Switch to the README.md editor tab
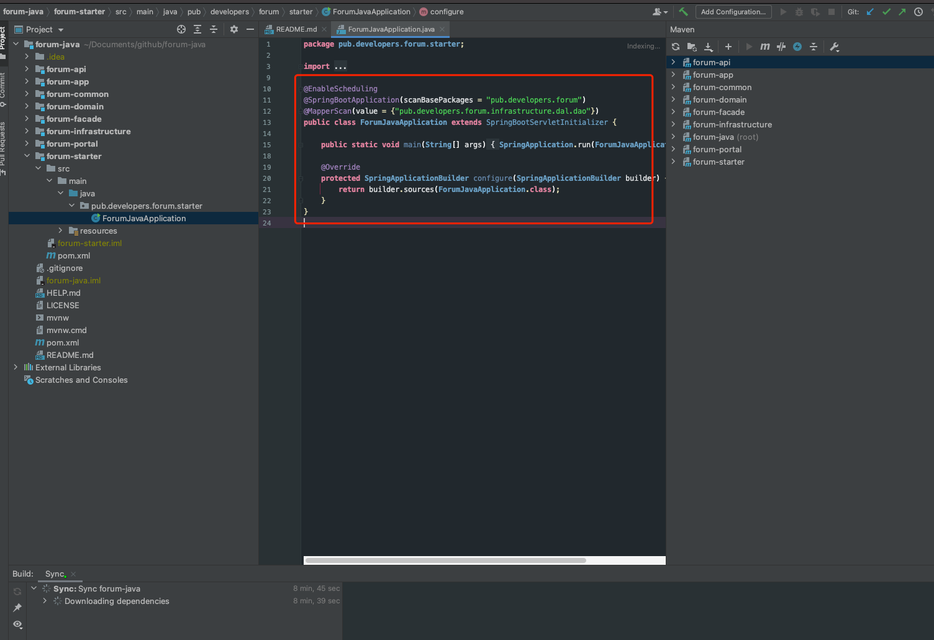Viewport: 934px width, 640px height. tap(296, 29)
